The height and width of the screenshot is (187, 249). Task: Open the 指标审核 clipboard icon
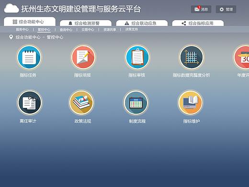[137, 58]
